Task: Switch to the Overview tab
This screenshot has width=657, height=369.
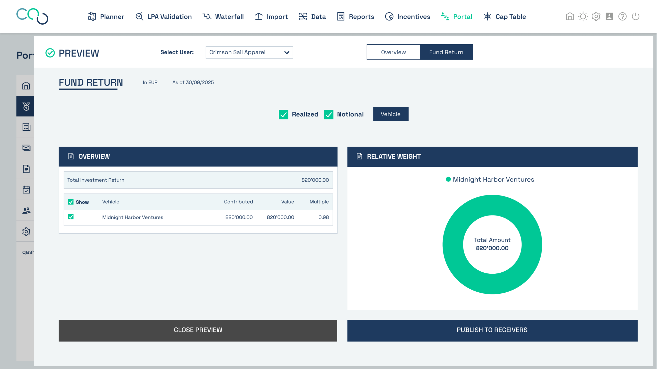Action: point(393,52)
